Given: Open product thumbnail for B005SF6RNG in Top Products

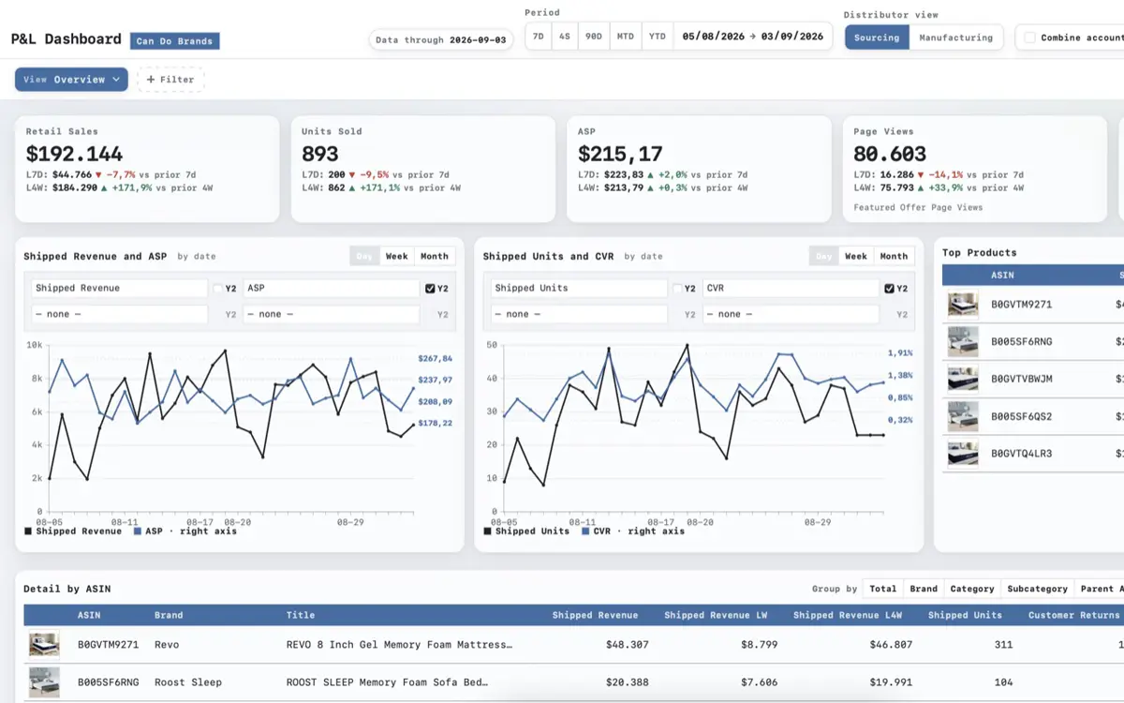Looking at the screenshot, I should tap(963, 341).
